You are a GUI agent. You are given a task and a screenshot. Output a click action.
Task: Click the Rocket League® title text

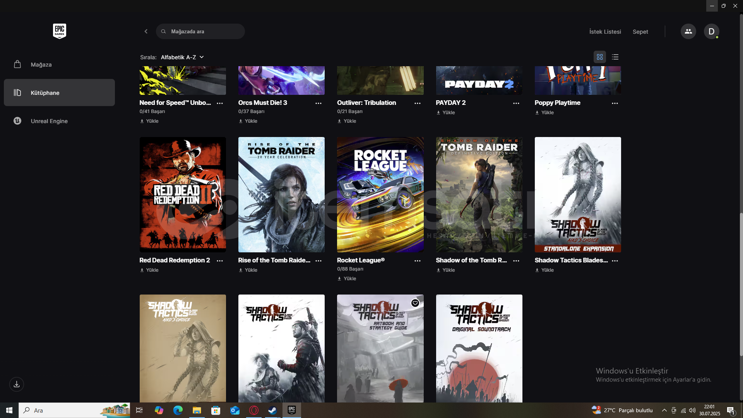[x=361, y=260]
